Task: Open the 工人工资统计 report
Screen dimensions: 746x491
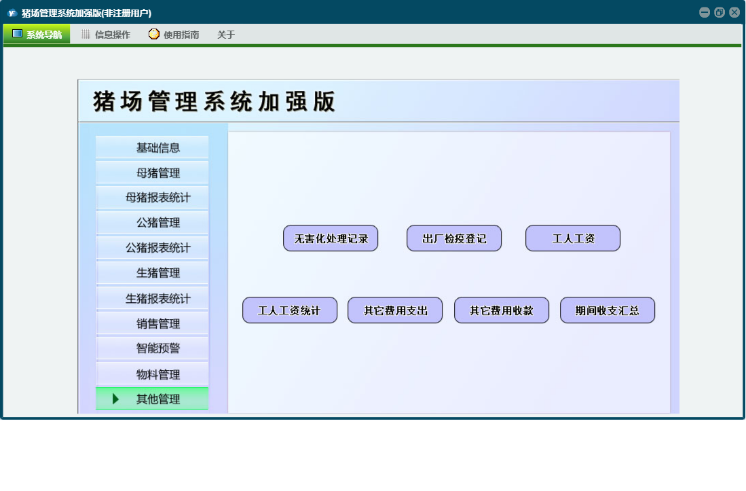Action: [x=290, y=310]
